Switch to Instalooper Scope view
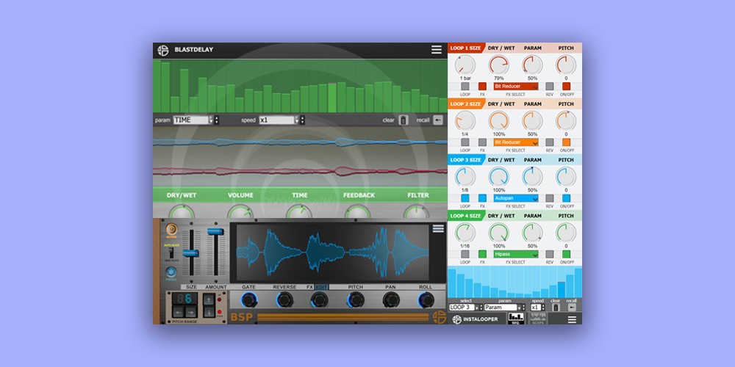This screenshot has height=367, width=735. click(x=538, y=319)
